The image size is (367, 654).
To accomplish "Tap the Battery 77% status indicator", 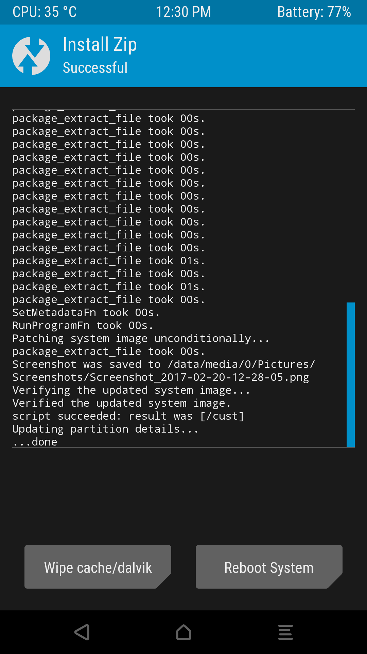I will pos(314,12).
